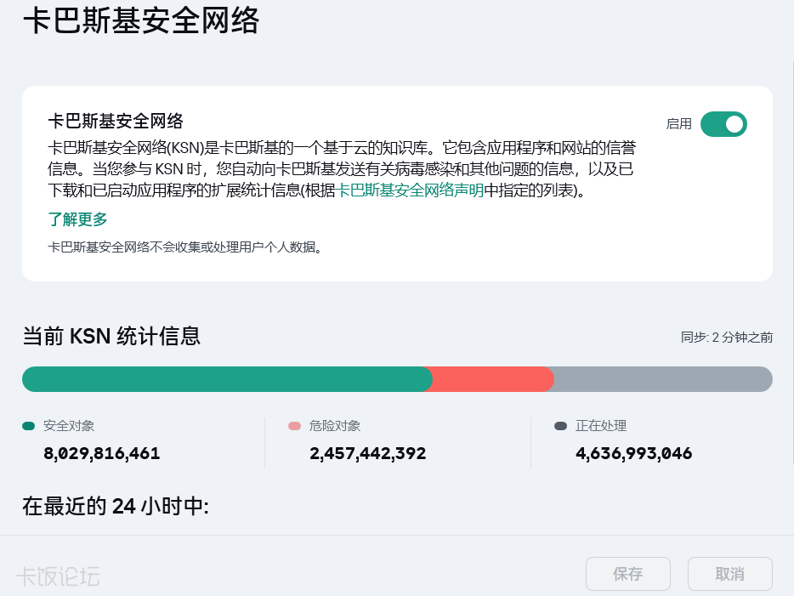Click the green 安全对象 legend dot
This screenshot has height=596, width=794.
point(28,426)
